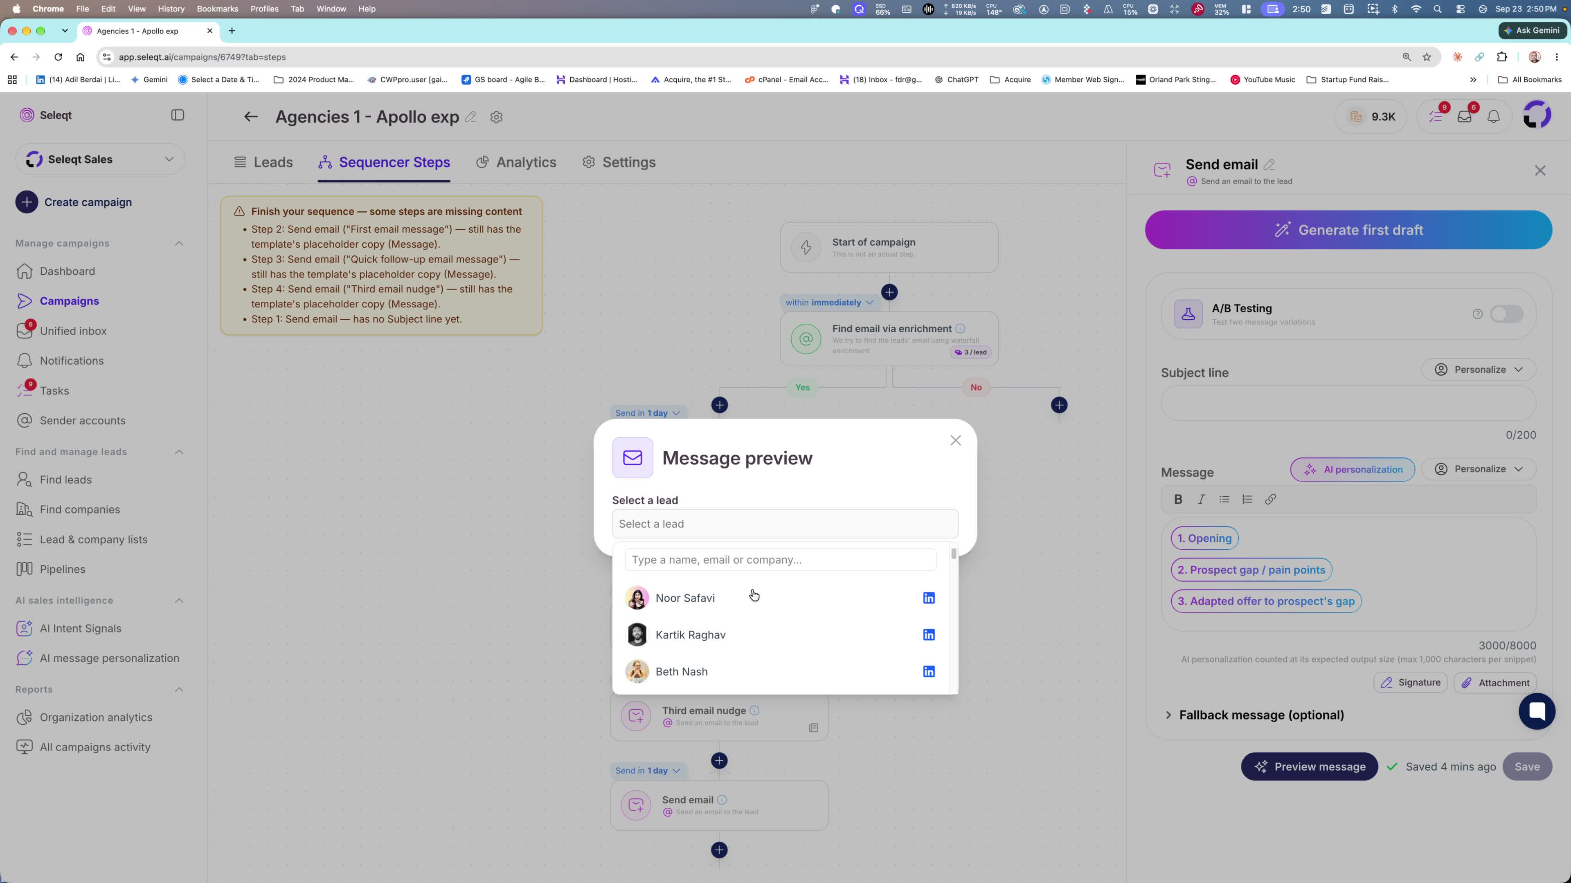Click the Preview message button
This screenshot has width=1571, height=883.
coord(1309,766)
